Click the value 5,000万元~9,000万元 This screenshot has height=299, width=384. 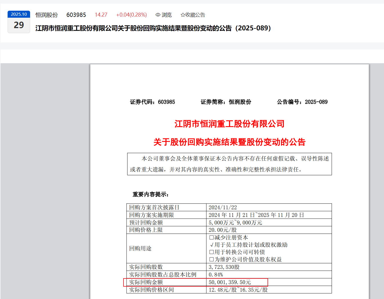(235, 223)
